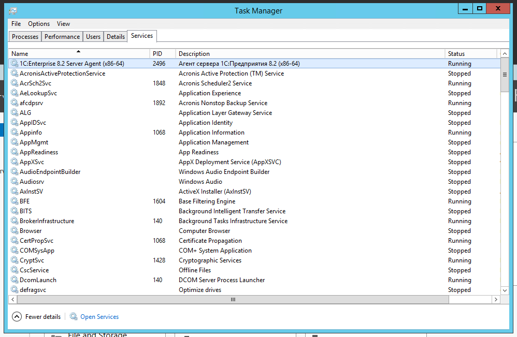This screenshot has width=517, height=337.
Task: Click the afcdpsrv service gear icon
Action: [x=14, y=103]
